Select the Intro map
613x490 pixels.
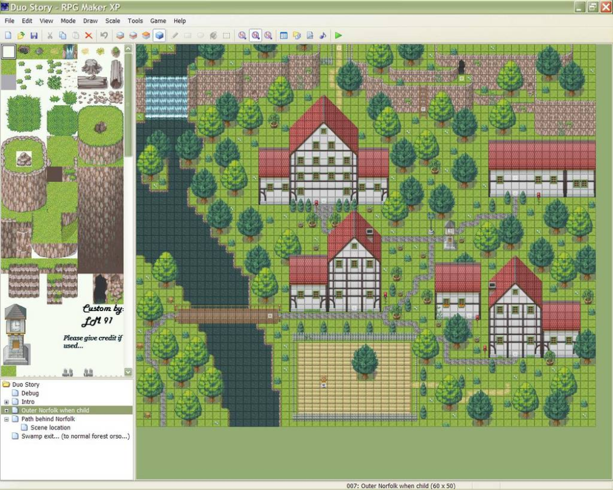[28, 402]
